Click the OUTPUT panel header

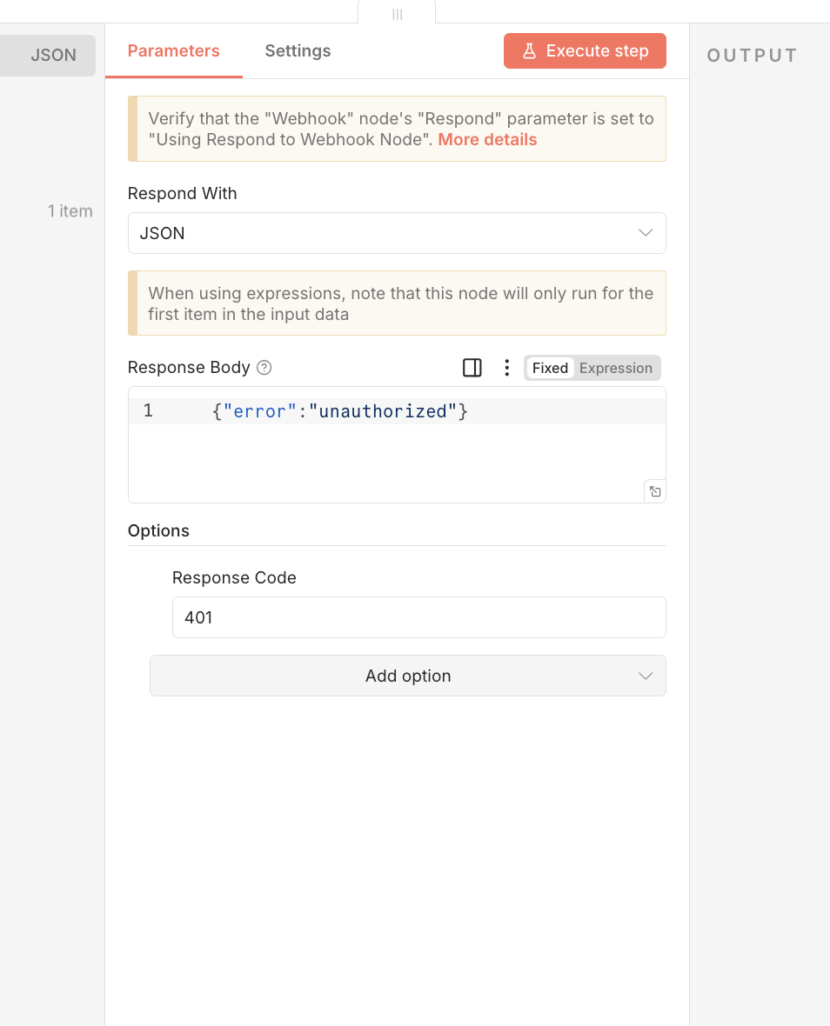click(752, 56)
